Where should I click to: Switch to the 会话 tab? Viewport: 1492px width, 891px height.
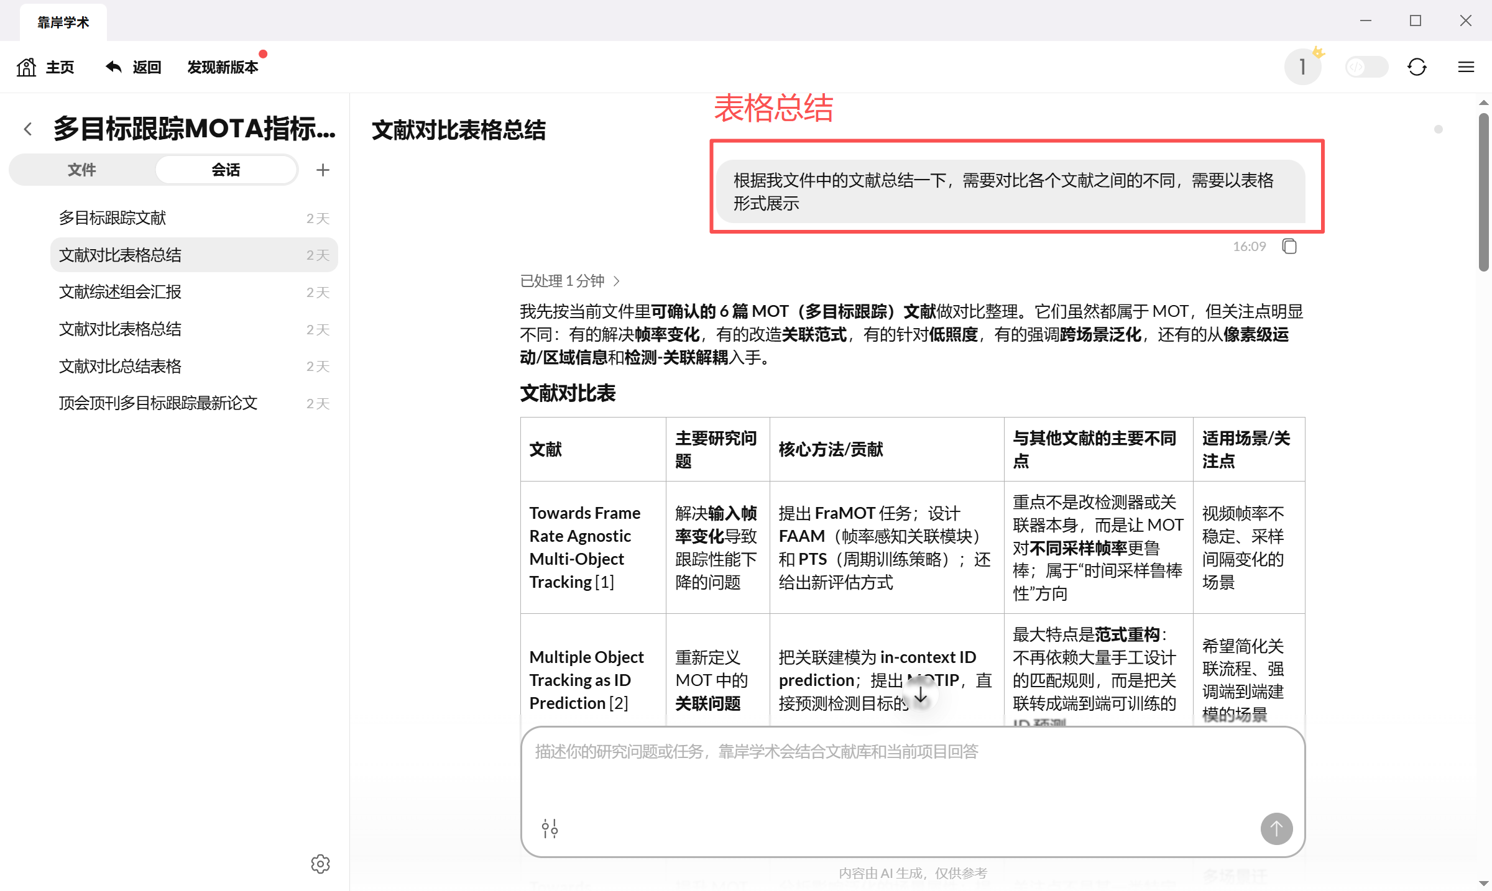click(x=226, y=170)
